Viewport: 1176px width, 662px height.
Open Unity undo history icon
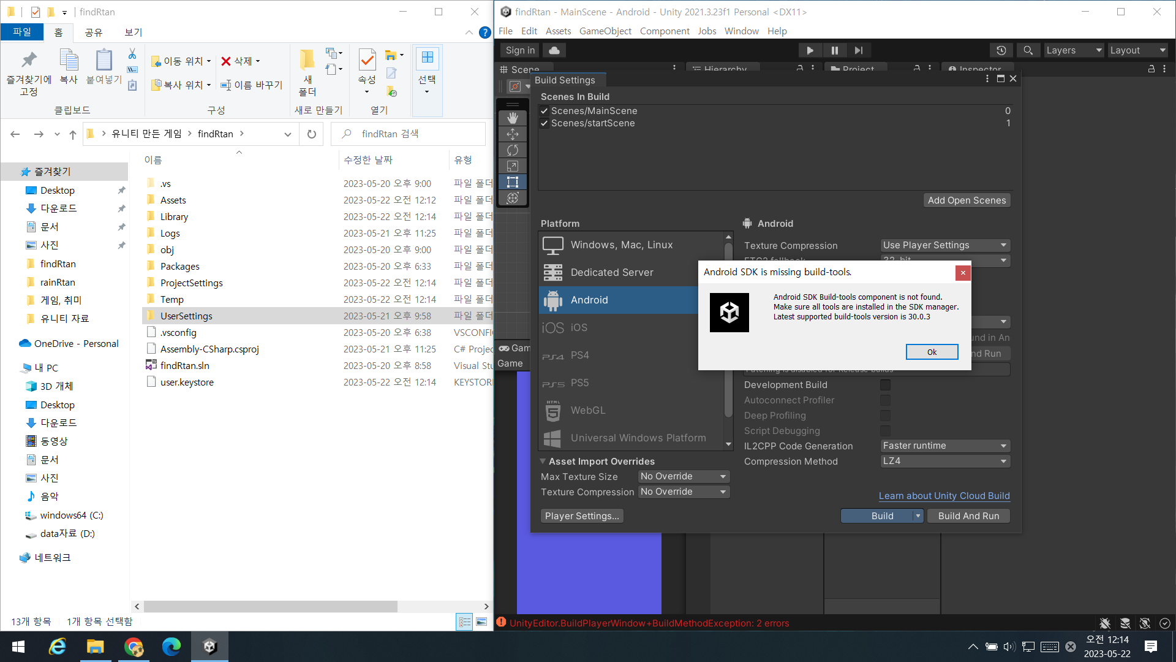pos(1001,50)
